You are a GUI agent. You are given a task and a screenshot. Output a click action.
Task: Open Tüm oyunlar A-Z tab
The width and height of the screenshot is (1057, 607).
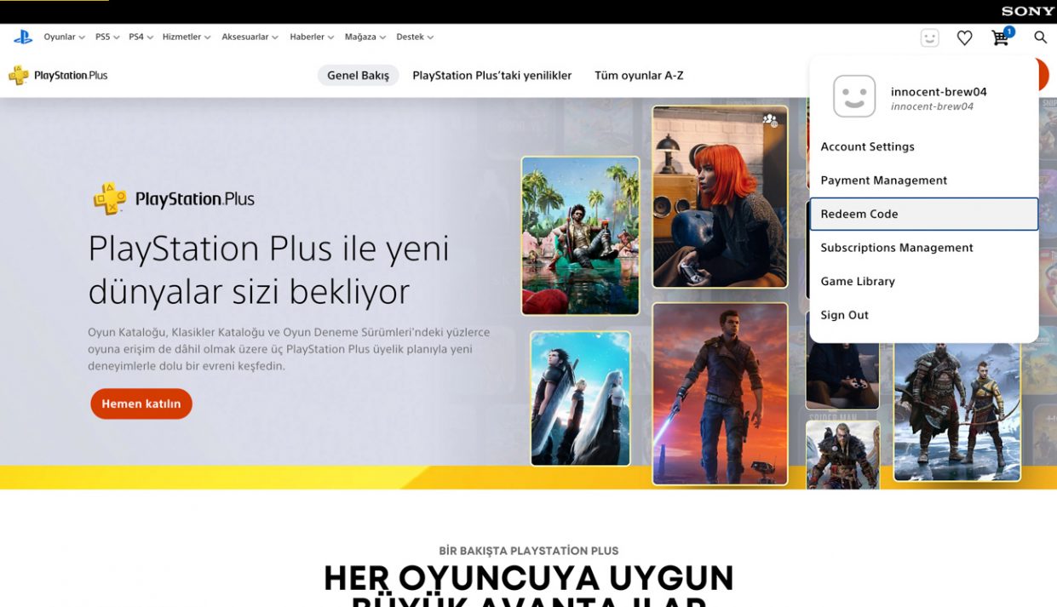point(639,76)
